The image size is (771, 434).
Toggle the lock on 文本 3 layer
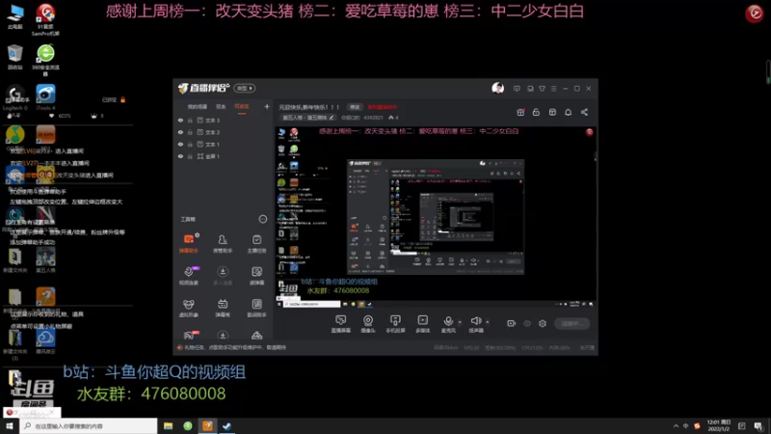click(190, 120)
